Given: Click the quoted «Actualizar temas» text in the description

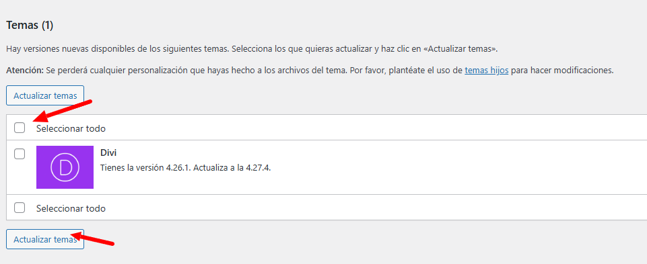Looking at the screenshot, I should coord(461,49).
